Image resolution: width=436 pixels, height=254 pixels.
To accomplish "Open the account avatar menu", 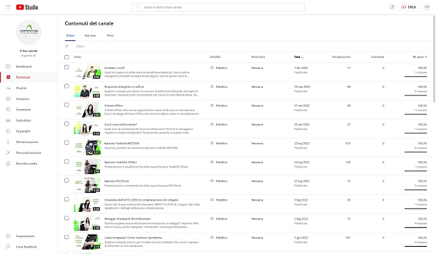I will [x=427, y=7].
